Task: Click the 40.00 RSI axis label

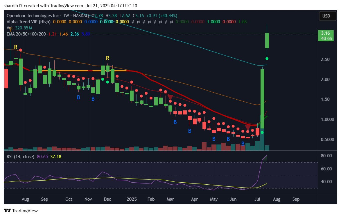Action: pyautogui.click(x=326, y=182)
